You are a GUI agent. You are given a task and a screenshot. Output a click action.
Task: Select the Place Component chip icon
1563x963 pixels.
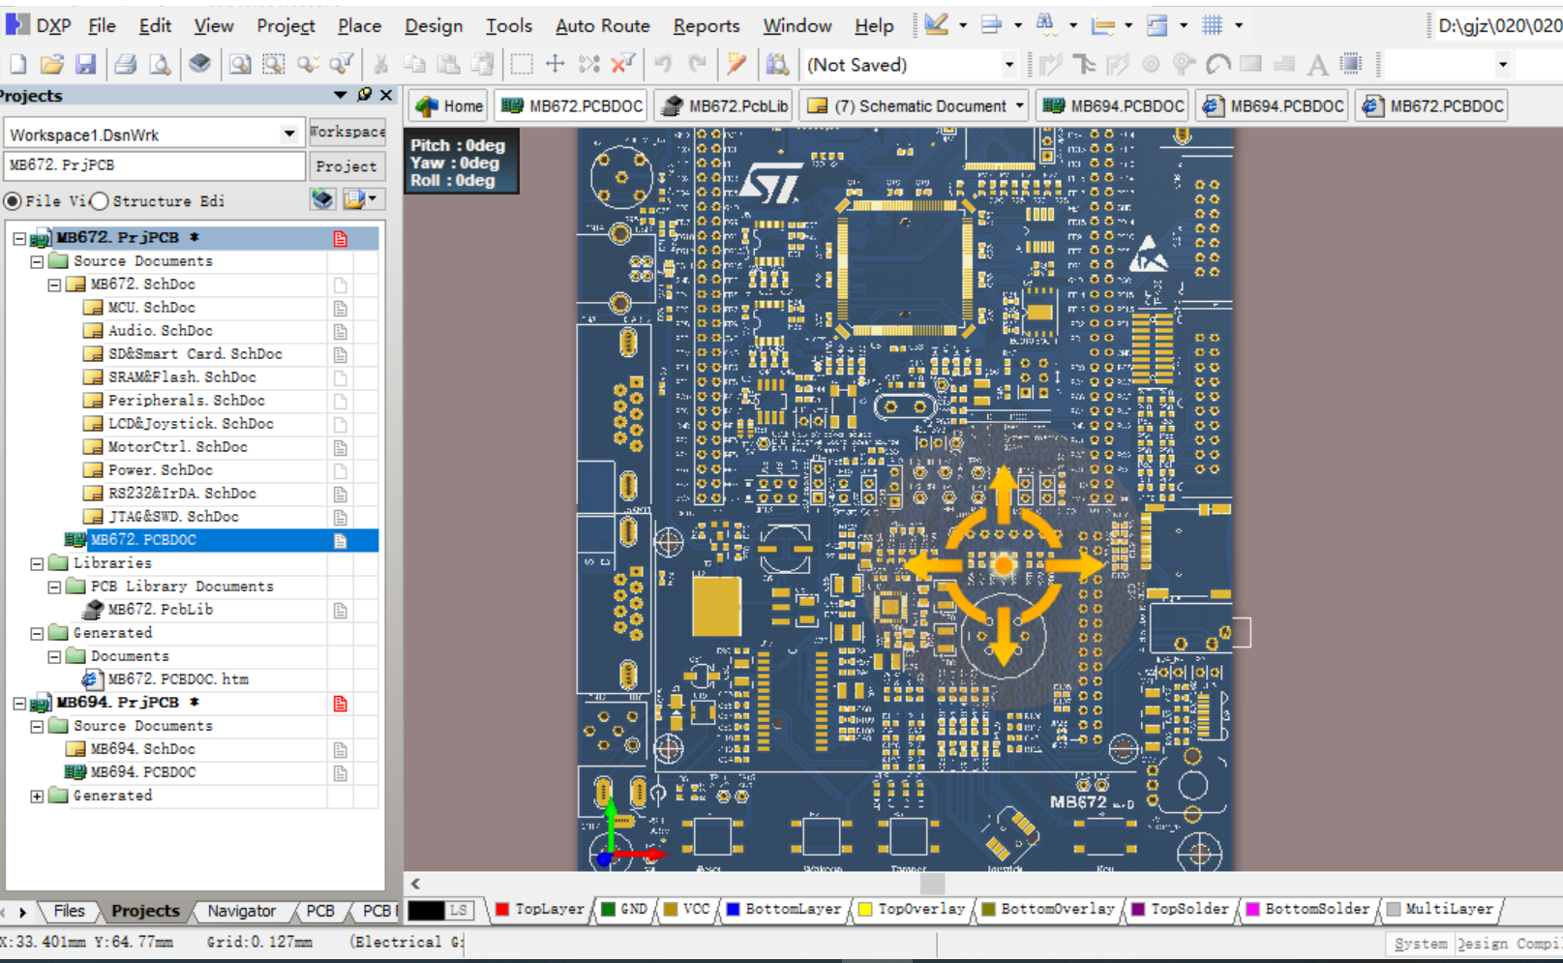click(x=1351, y=65)
